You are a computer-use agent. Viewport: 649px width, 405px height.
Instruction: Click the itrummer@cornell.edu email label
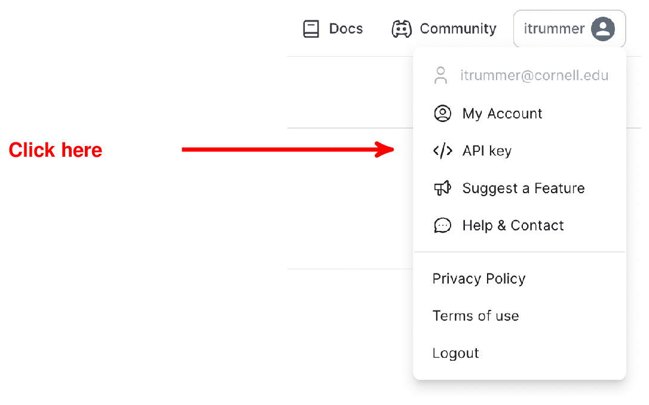tap(534, 75)
